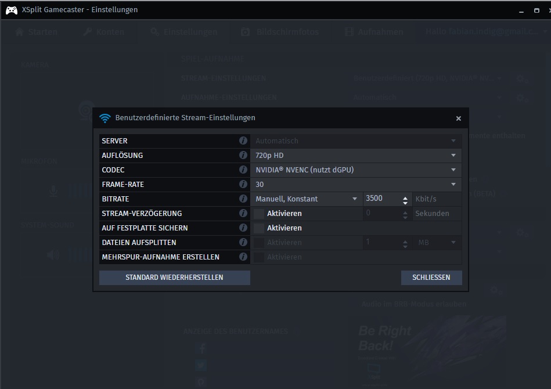Click the info icon beside AUFLÖSUNG

tap(243, 156)
